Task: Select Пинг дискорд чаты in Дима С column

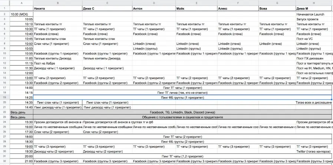Action: click(107, 107)
